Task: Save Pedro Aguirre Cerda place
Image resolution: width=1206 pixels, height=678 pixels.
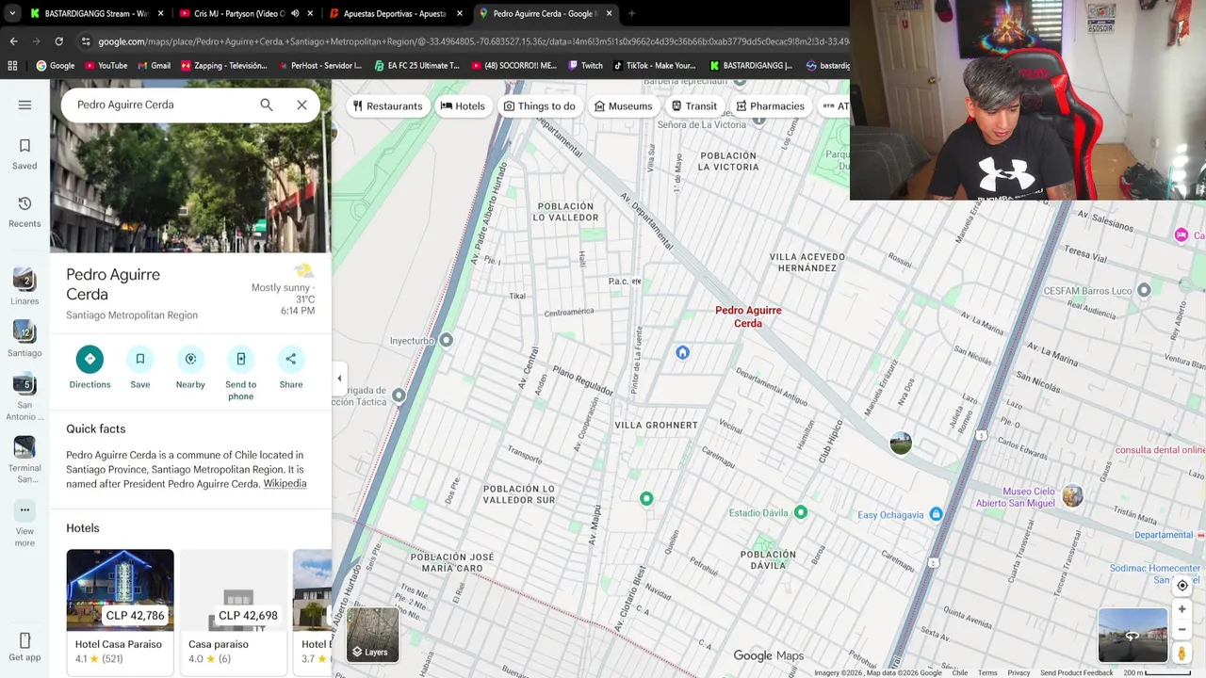Action: [140, 367]
